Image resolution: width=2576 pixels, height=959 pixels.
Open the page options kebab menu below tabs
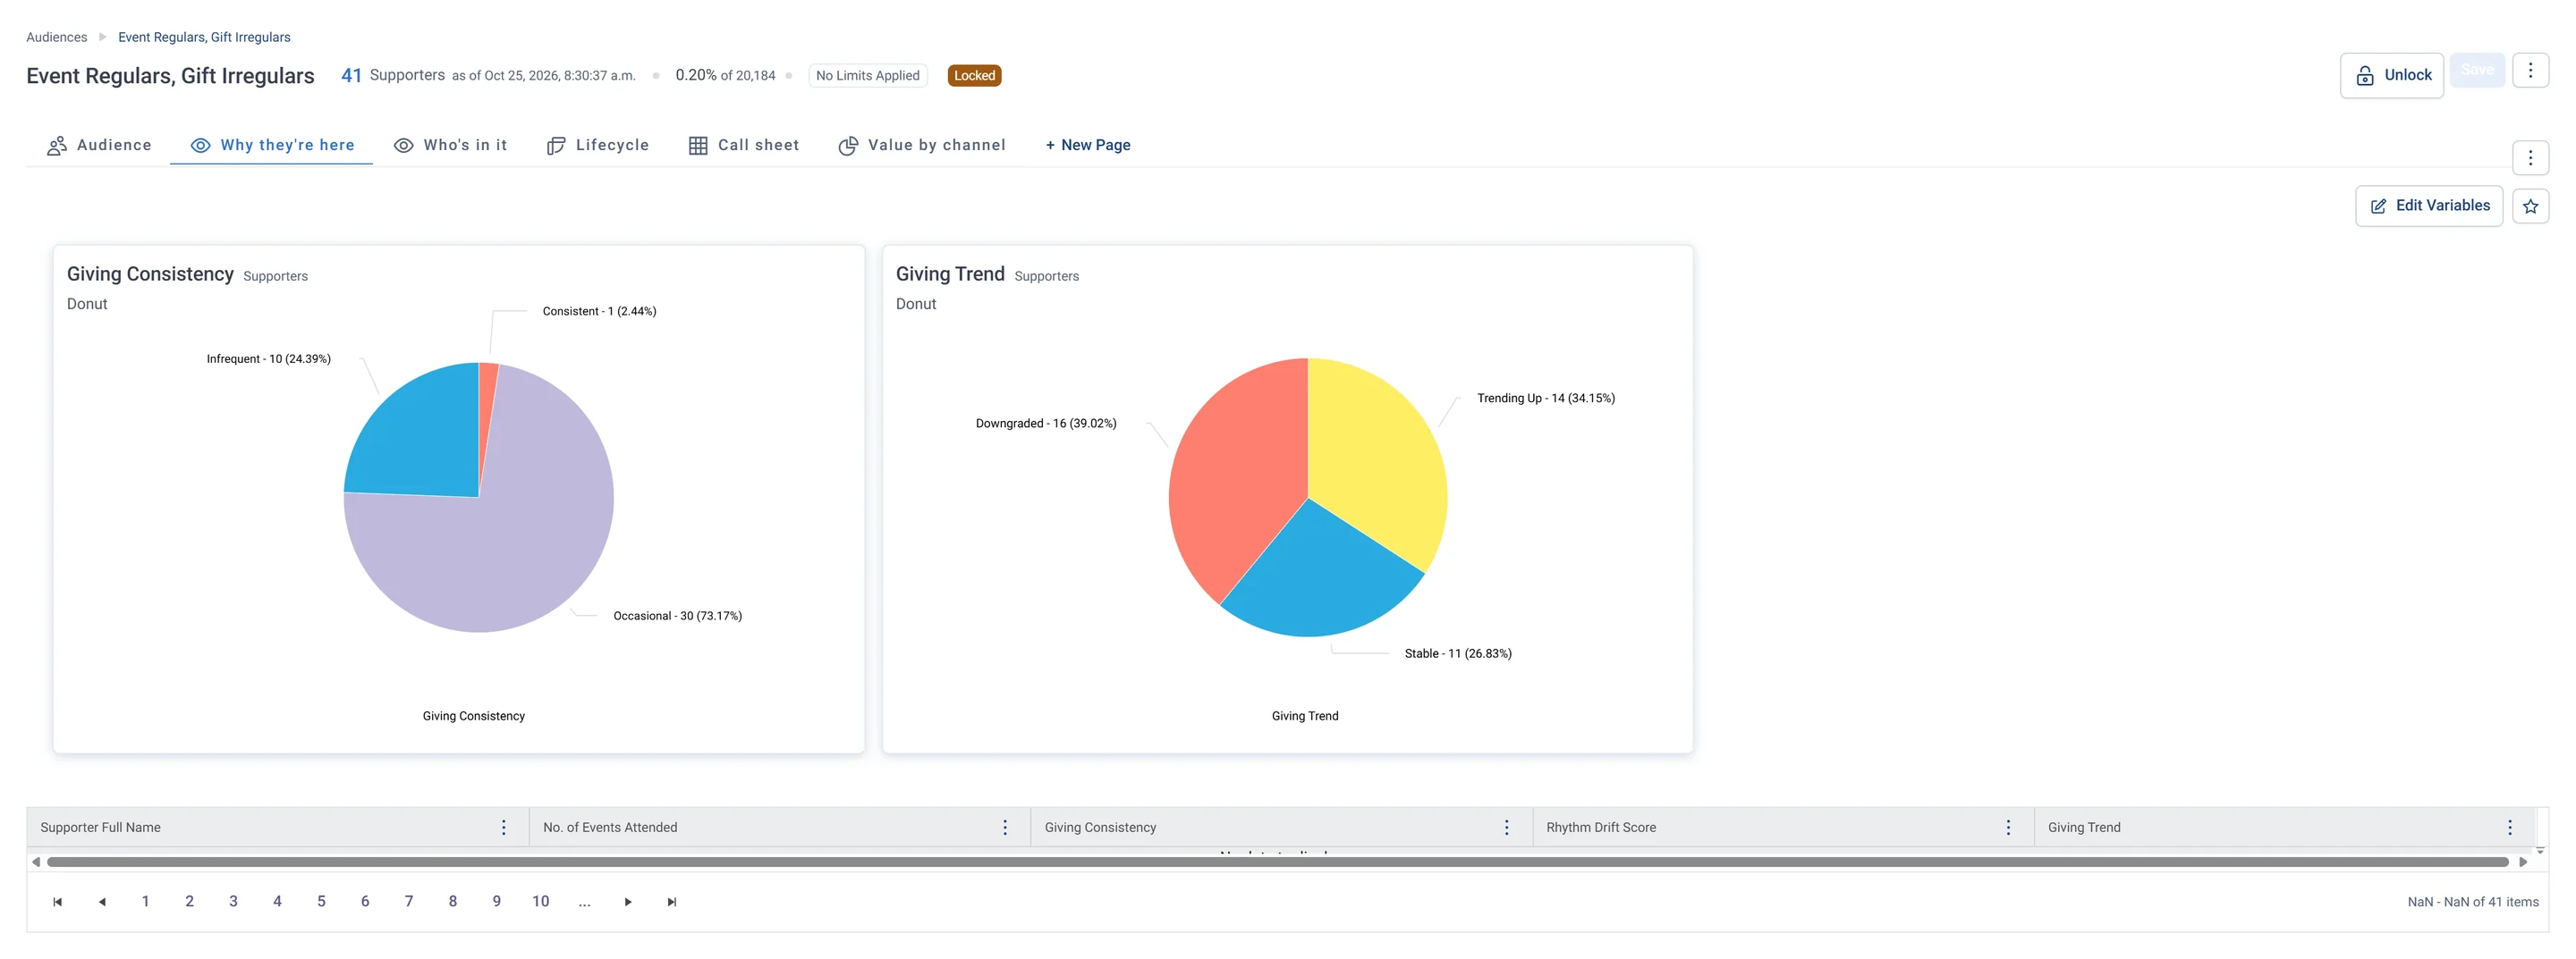tap(2530, 156)
